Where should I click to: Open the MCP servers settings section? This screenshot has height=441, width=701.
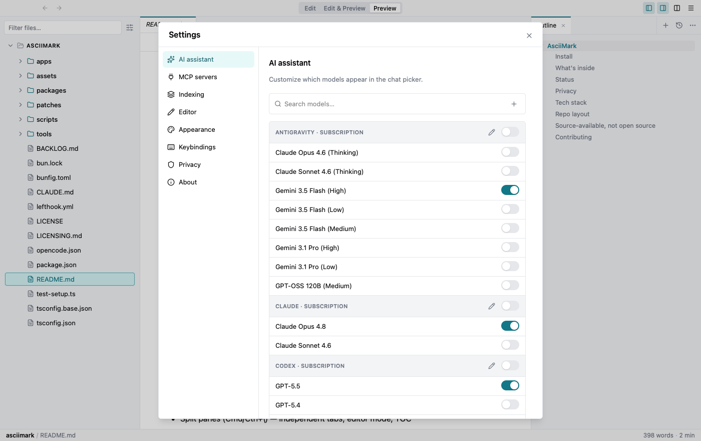(x=208, y=77)
